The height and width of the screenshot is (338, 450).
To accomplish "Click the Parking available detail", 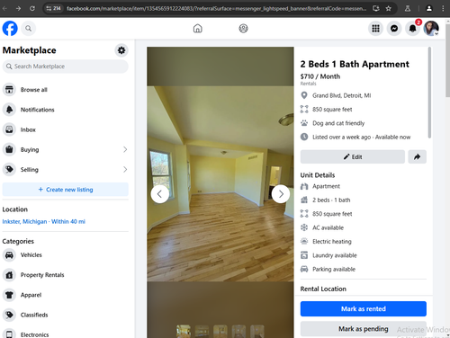I will click(334, 269).
